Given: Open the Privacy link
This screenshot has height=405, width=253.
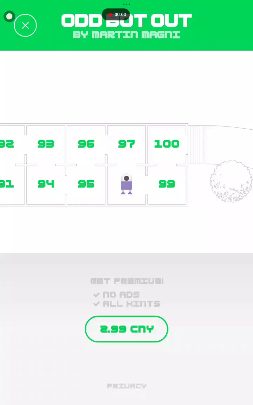Looking at the screenshot, I should coord(126,386).
